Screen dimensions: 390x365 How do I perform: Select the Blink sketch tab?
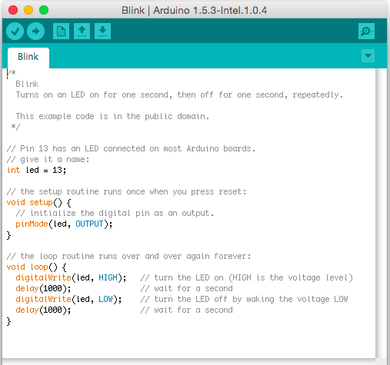click(28, 58)
